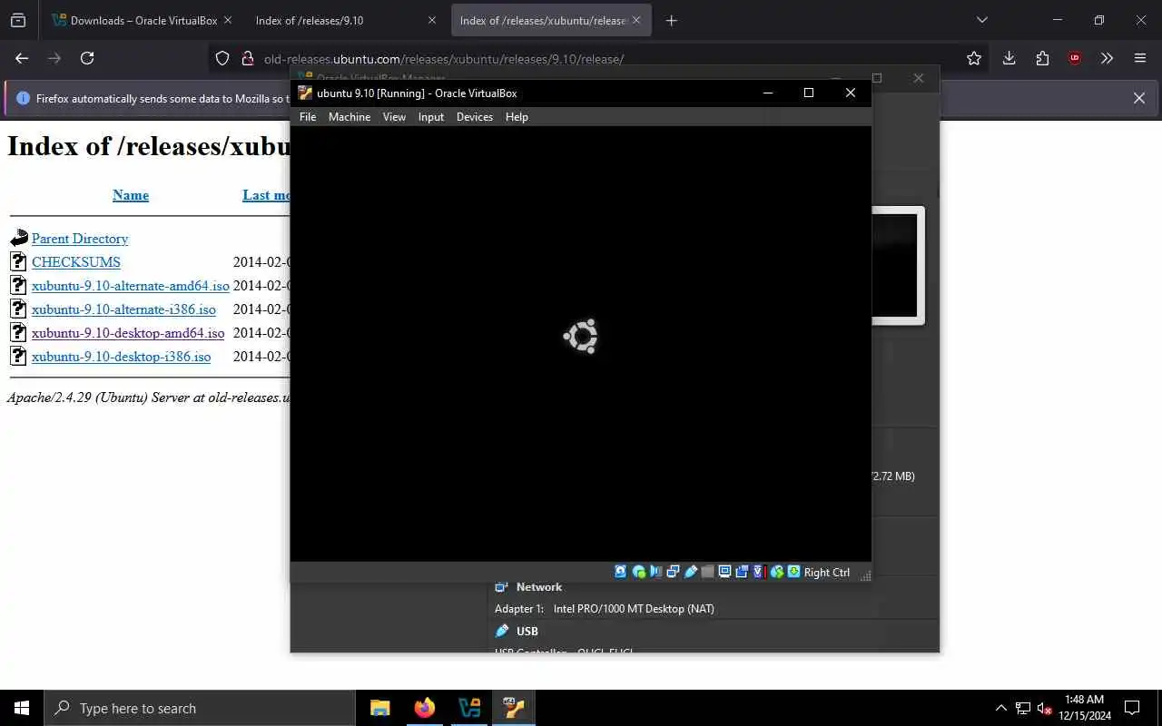Click the Ubuntu boot logo in VM display
Viewport: 1162px width, 726px height.
point(580,336)
